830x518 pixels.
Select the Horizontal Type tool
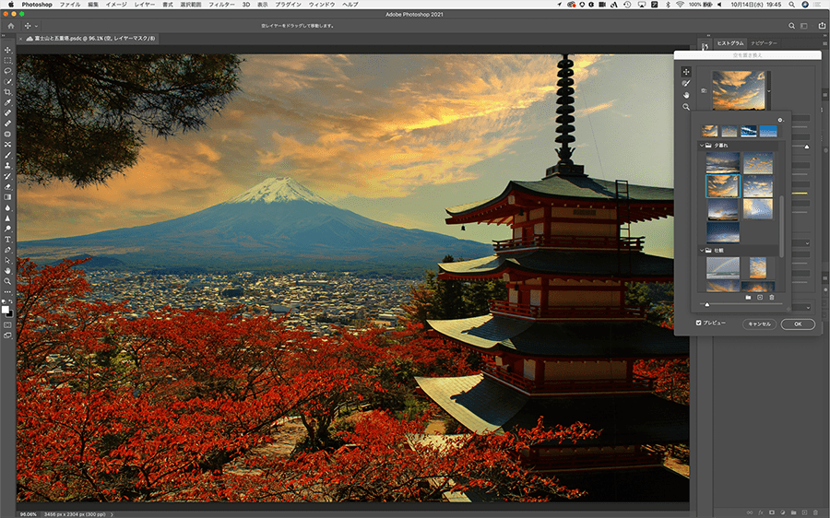tap(7, 240)
